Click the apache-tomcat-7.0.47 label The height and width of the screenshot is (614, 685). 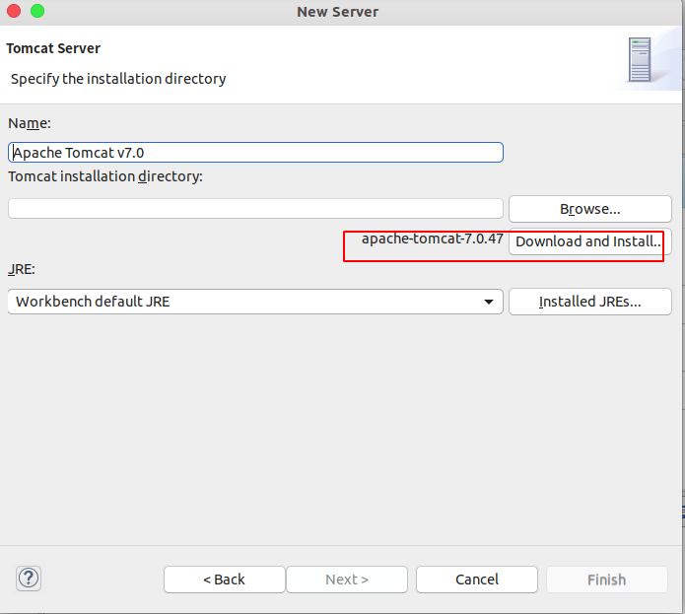[x=433, y=239]
